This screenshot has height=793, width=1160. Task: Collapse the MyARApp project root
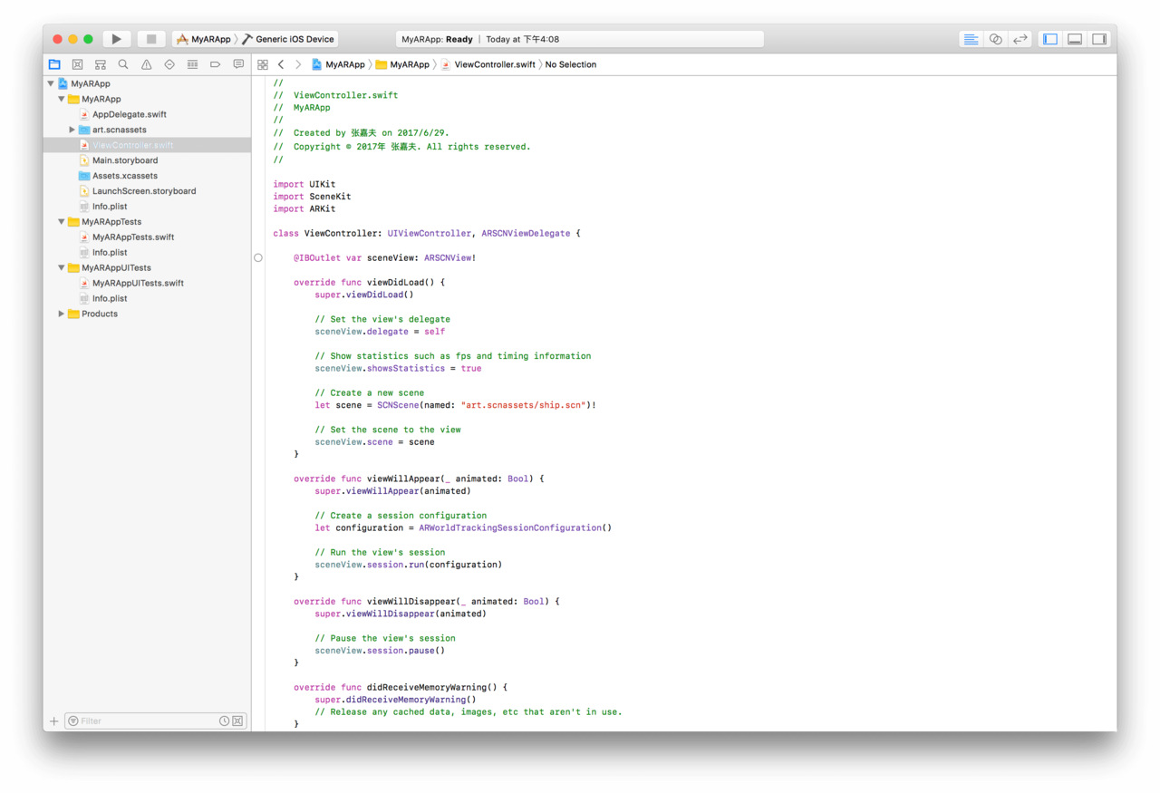[51, 83]
